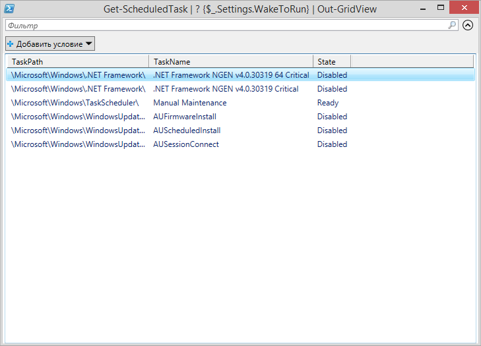Maximize the Out-GridView window
Viewport: 481px width, 346px height.
(x=441, y=8)
